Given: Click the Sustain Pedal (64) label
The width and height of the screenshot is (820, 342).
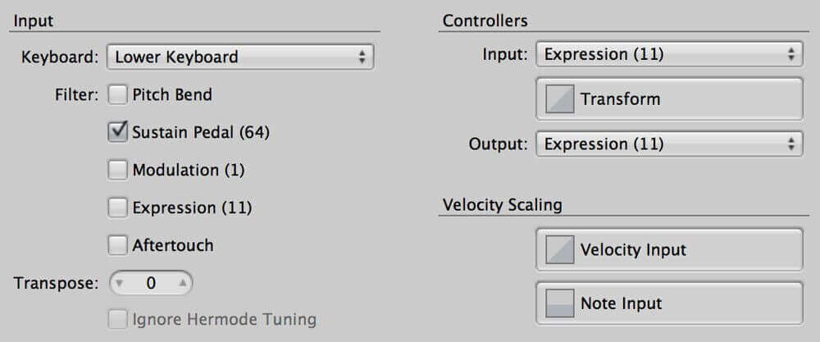Looking at the screenshot, I should click(201, 133).
